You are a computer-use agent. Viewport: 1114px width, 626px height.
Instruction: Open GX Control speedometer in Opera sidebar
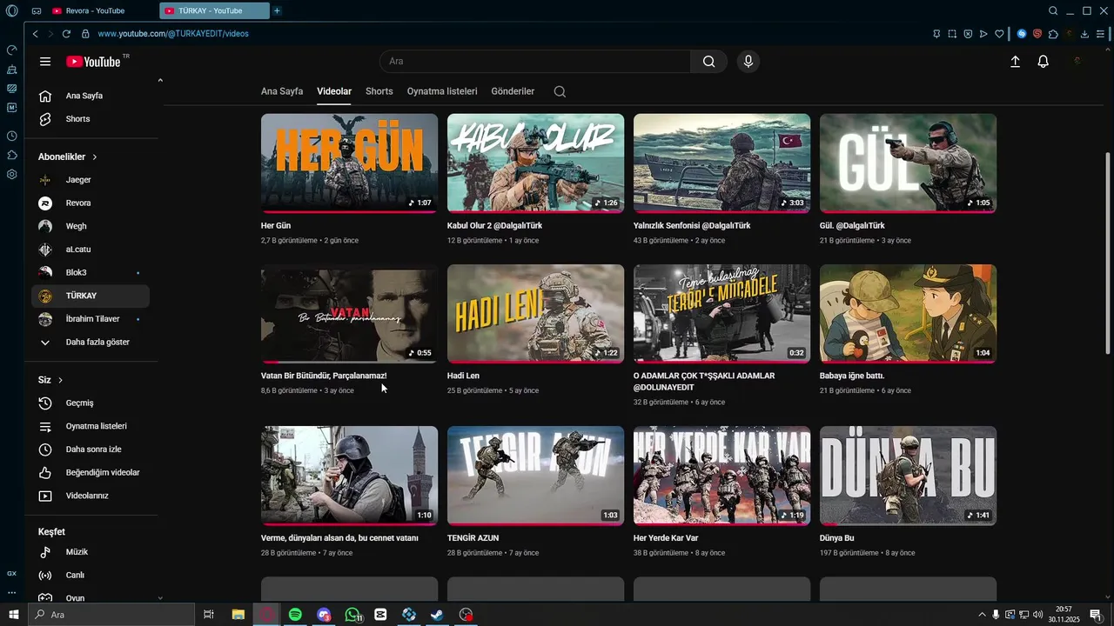click(11, 50)
